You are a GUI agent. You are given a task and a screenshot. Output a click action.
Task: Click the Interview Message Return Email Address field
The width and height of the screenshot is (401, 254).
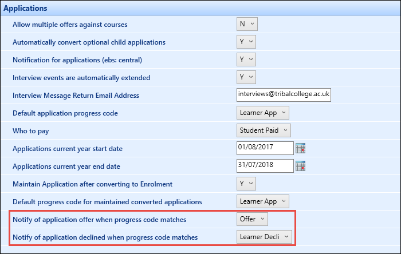pos(284,95)
